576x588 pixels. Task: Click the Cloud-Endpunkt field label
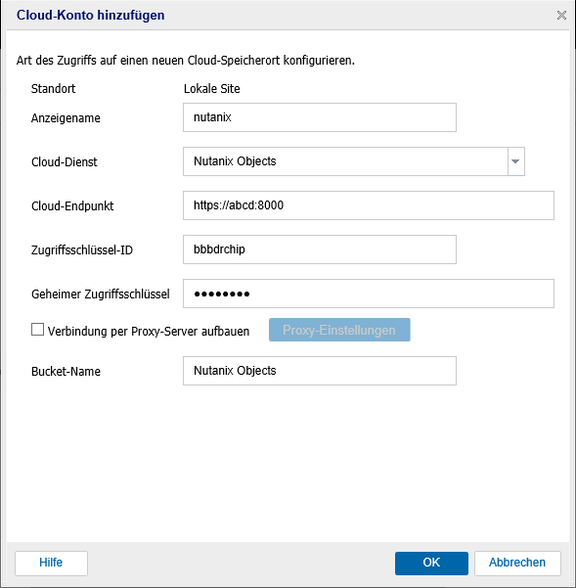tap(72, 206)
